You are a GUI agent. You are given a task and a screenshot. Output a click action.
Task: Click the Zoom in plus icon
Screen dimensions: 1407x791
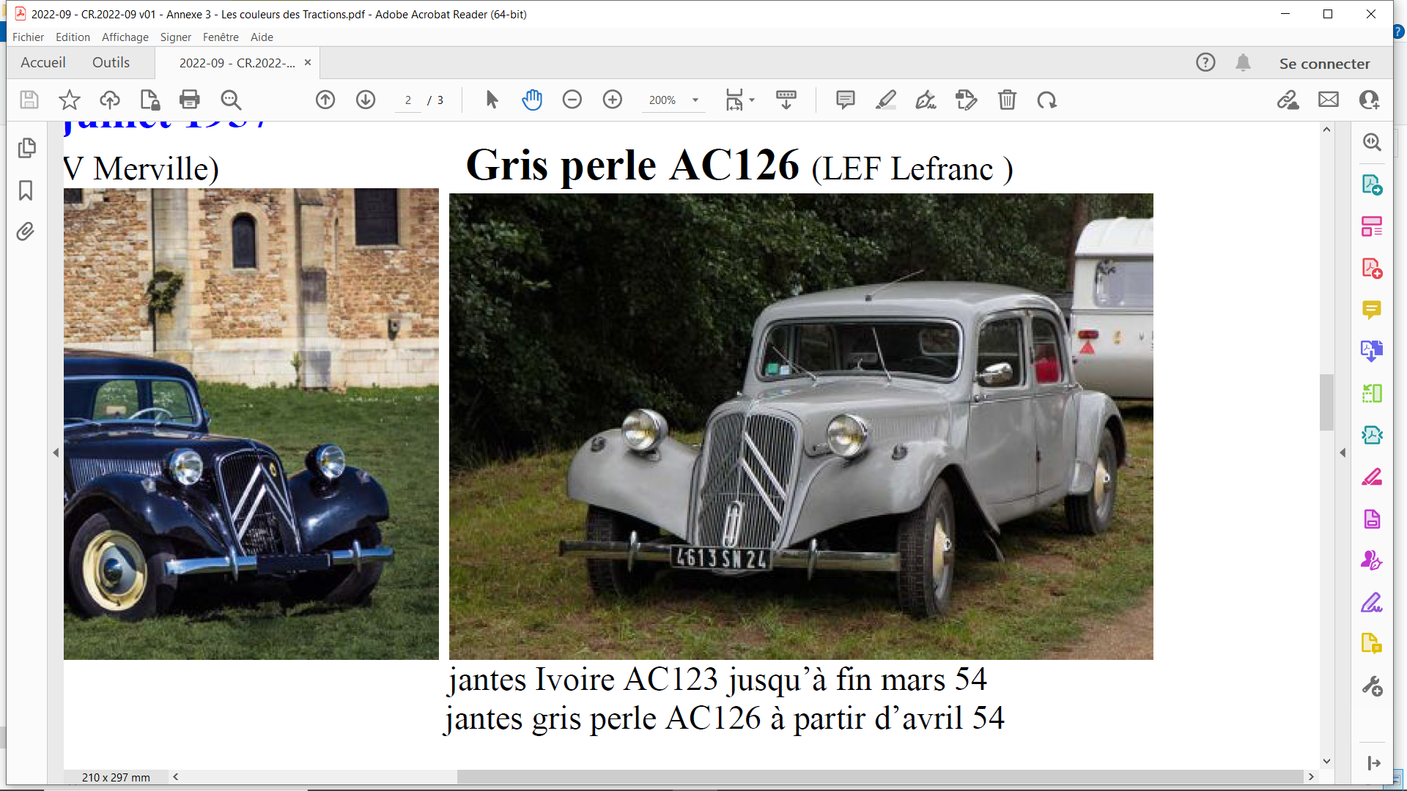coord(613,100)
